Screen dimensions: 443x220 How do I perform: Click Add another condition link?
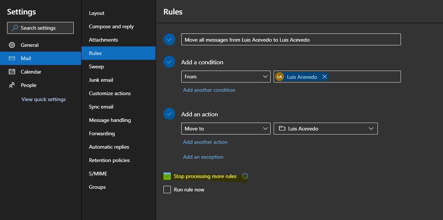209,90
